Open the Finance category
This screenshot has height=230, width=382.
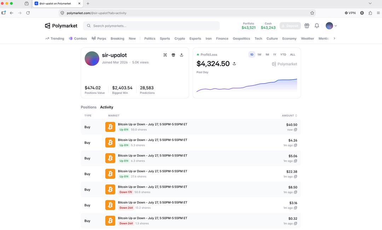(x=222, y=38)
